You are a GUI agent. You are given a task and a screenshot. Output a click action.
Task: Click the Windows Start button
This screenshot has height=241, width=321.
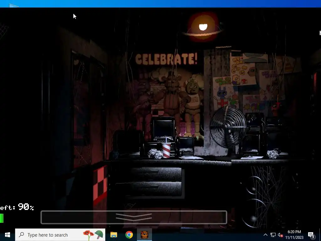[8, 235]
